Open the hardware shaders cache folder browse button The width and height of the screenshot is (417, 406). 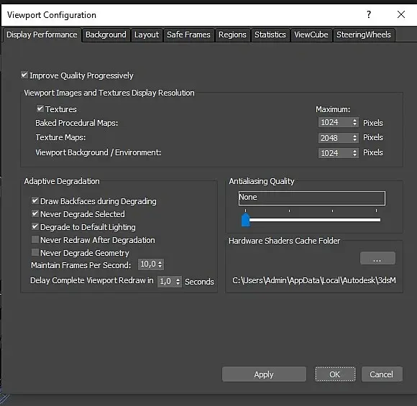click(x=377, y=258)
